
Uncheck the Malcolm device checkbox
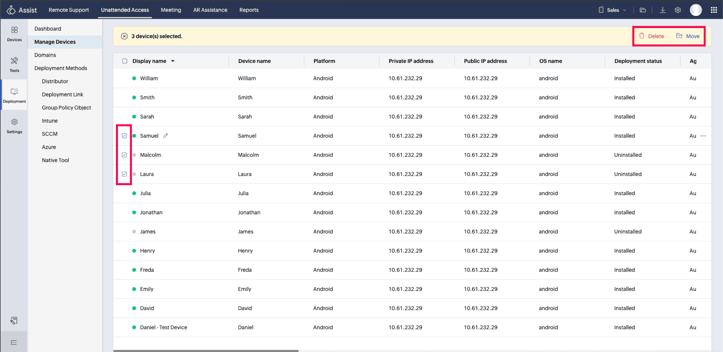tap(124, 155)
